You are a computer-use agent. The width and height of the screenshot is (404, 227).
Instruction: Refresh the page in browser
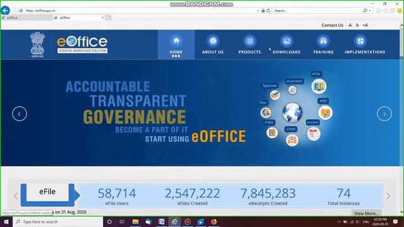tap(268, 11)
